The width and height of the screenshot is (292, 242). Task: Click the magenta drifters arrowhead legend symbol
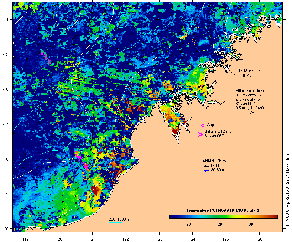tap(200, 135)
